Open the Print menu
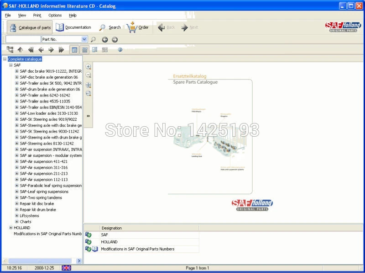 [37, 15]
